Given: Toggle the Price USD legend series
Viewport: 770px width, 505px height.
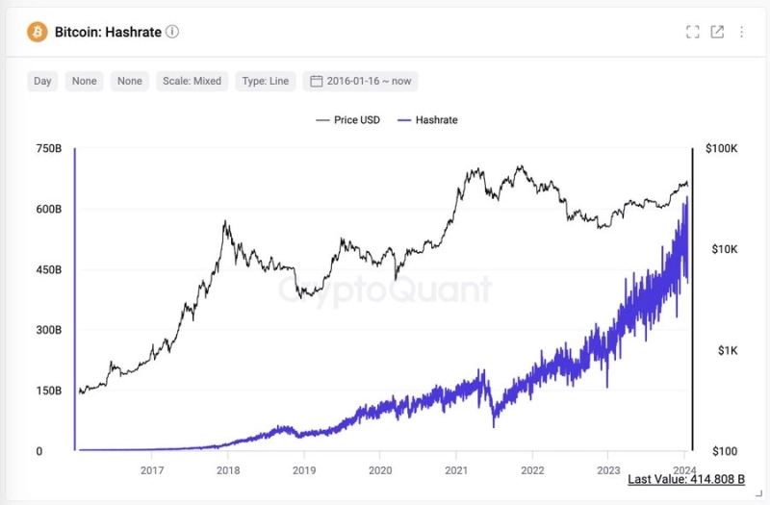Looking at the screenshot, I should tap(348, 120).
